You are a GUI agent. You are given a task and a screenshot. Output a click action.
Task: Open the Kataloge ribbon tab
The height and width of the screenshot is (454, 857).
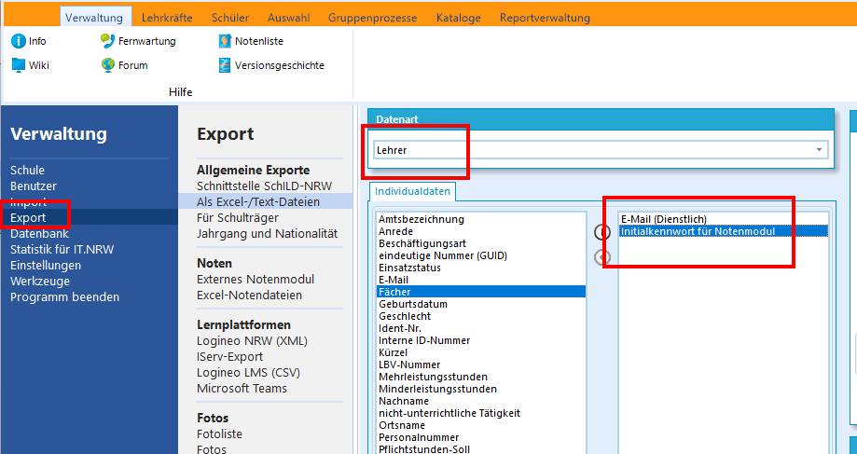[459, 18]
